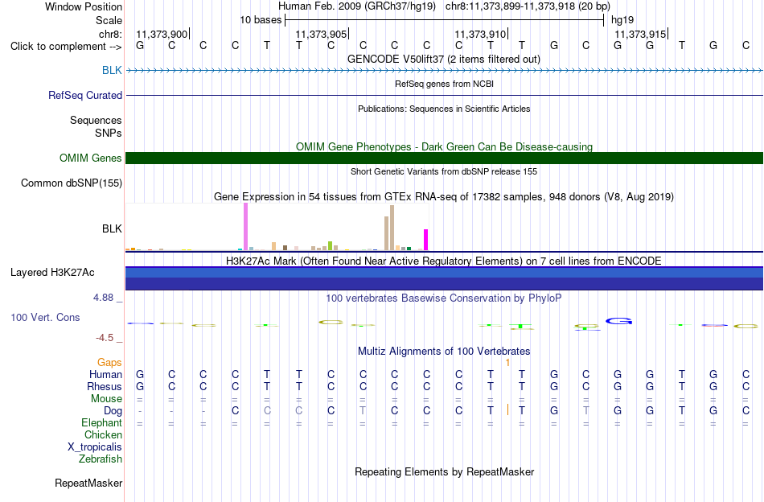Click the Window Position label
This screenshot has height=502, width=764.
[x=84, y=6]
